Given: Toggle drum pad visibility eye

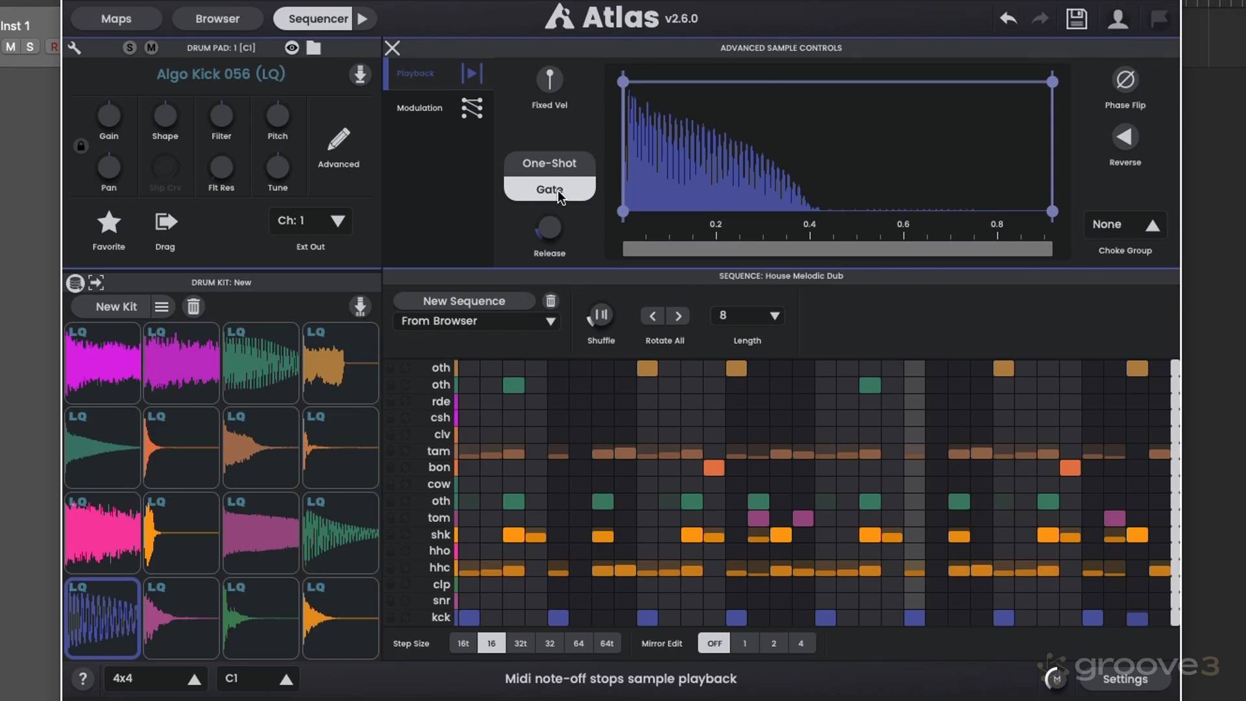Looking at the screenshot, I should (x=291, y=47).
